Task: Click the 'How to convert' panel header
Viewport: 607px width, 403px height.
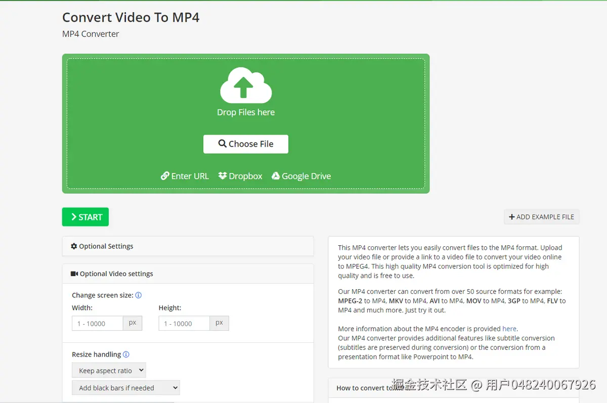Action: tap(453, 388)
